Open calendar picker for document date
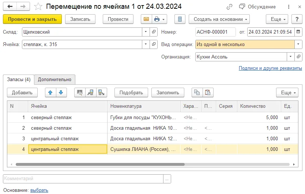The height and width of the screenshot is (194, 305). click(298, 32)
